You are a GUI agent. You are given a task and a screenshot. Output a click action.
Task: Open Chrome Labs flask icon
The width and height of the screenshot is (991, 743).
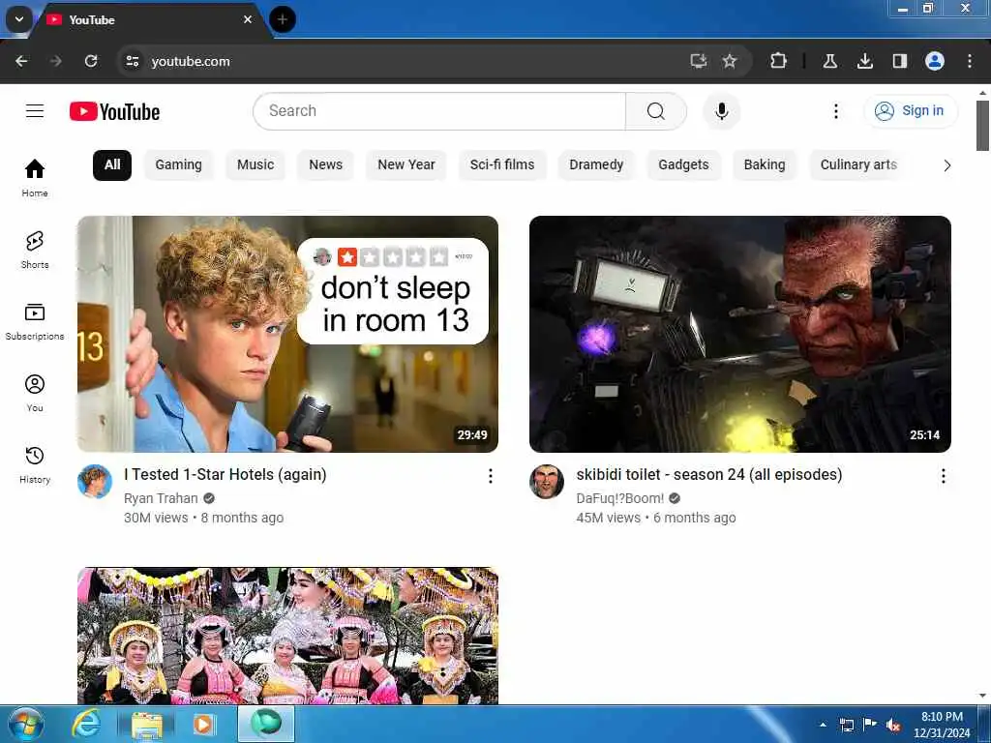[x=829, y=61]
